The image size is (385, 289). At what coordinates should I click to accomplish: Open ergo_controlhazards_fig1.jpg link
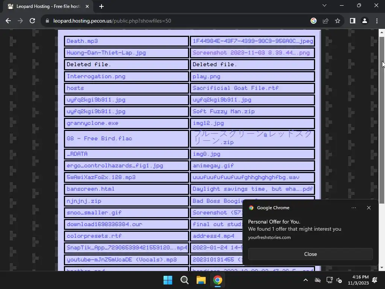pyautogui.click(x=115, y=166)
